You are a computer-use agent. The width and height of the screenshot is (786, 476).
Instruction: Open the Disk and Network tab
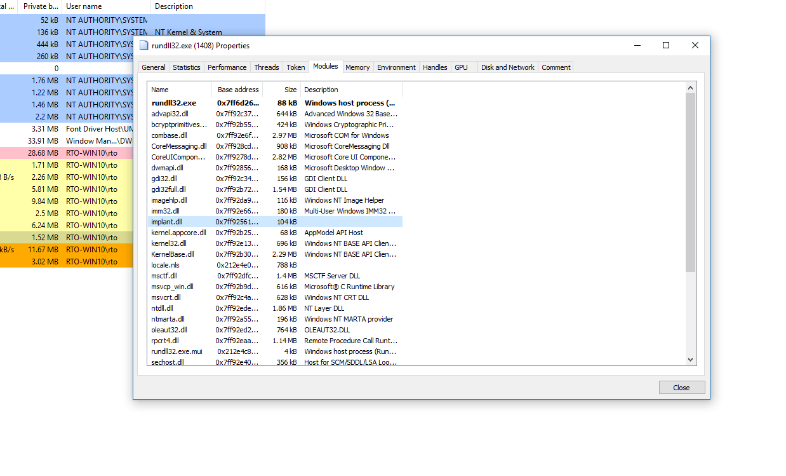pos(508,67)
